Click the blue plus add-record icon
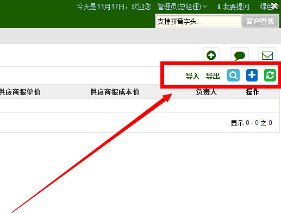Screen dimensions: 281x213 (x=252, y=75)
